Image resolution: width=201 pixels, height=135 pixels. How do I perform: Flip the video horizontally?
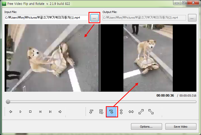pyautogui.click(x=131, y=112)
